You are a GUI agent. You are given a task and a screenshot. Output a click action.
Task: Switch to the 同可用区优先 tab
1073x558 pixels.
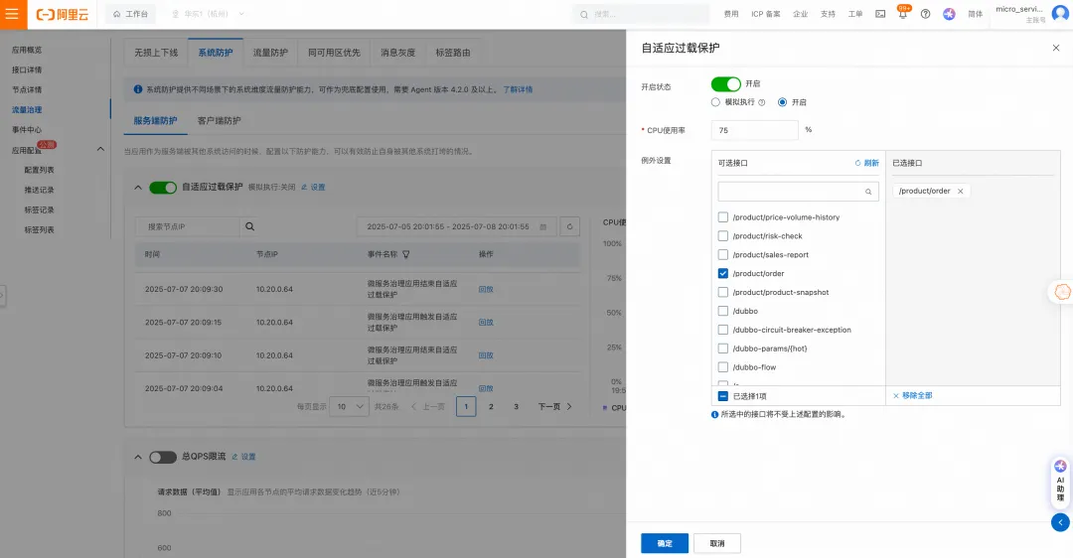click(x=334, y=53)
